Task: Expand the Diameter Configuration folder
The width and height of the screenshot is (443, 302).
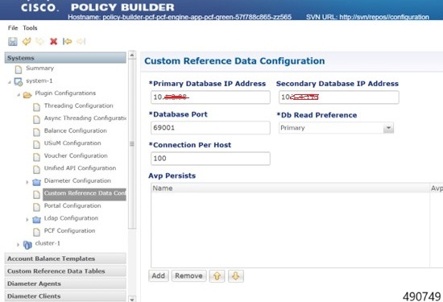Action: coord(27,182)
